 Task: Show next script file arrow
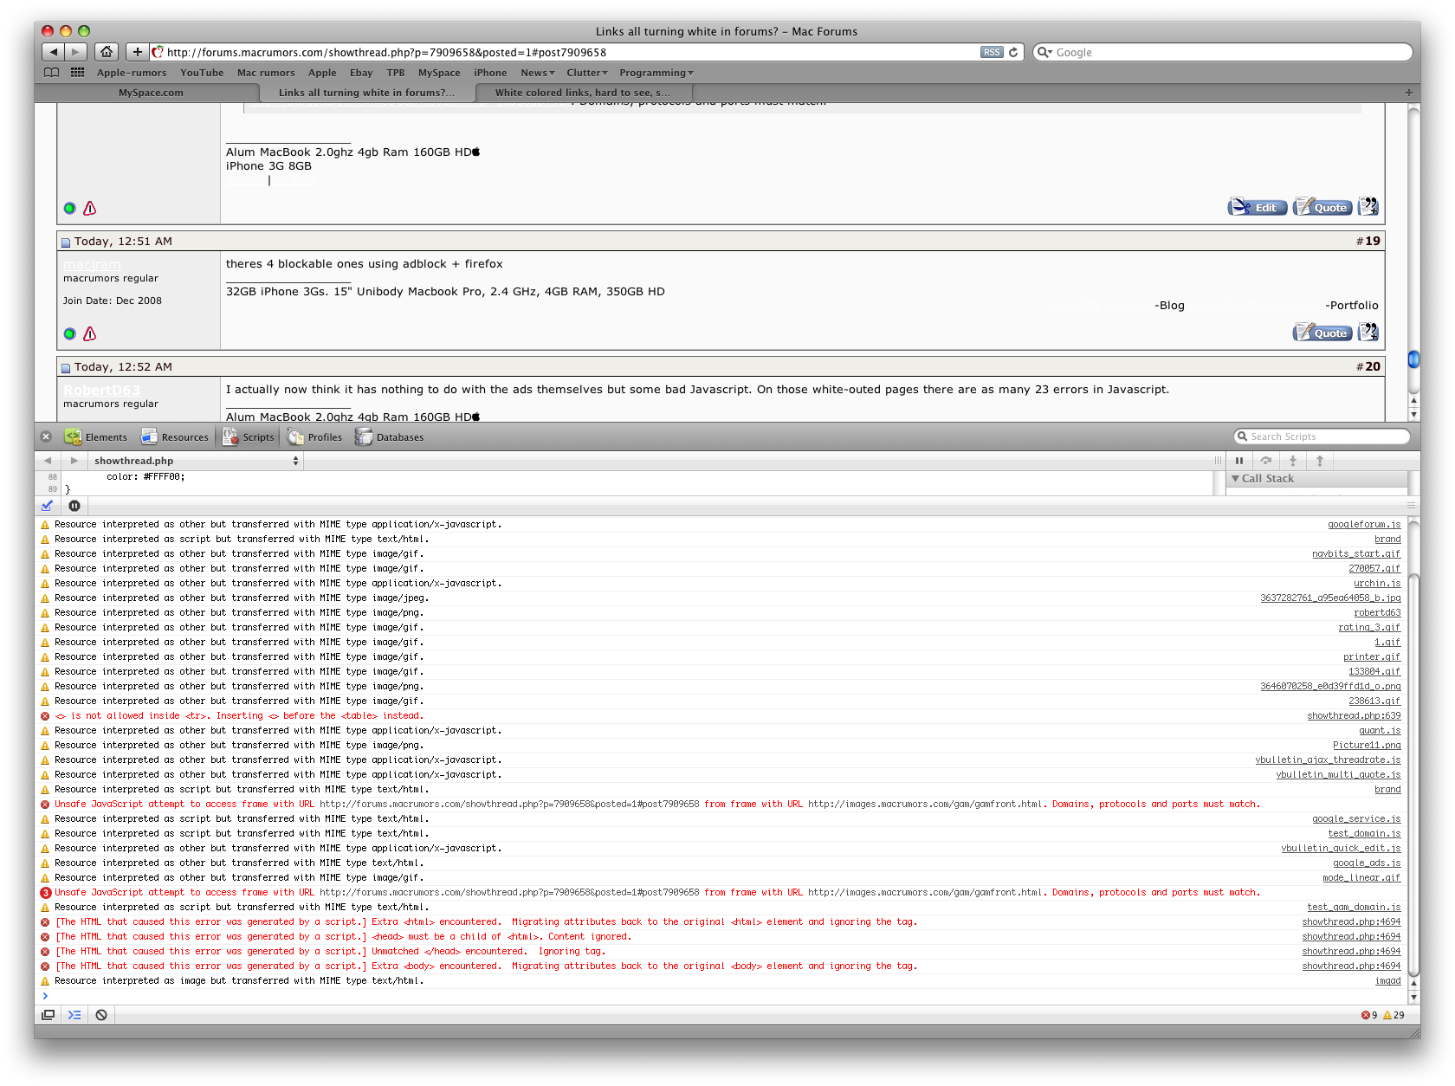74,461
